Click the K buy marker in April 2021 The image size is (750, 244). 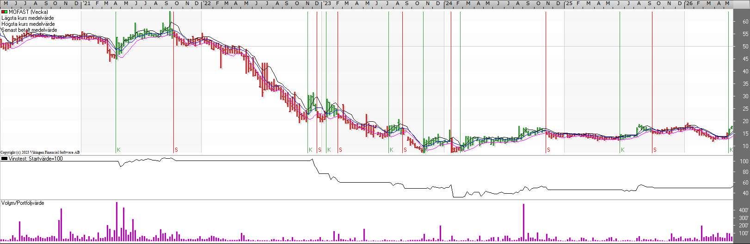point(119,150)
